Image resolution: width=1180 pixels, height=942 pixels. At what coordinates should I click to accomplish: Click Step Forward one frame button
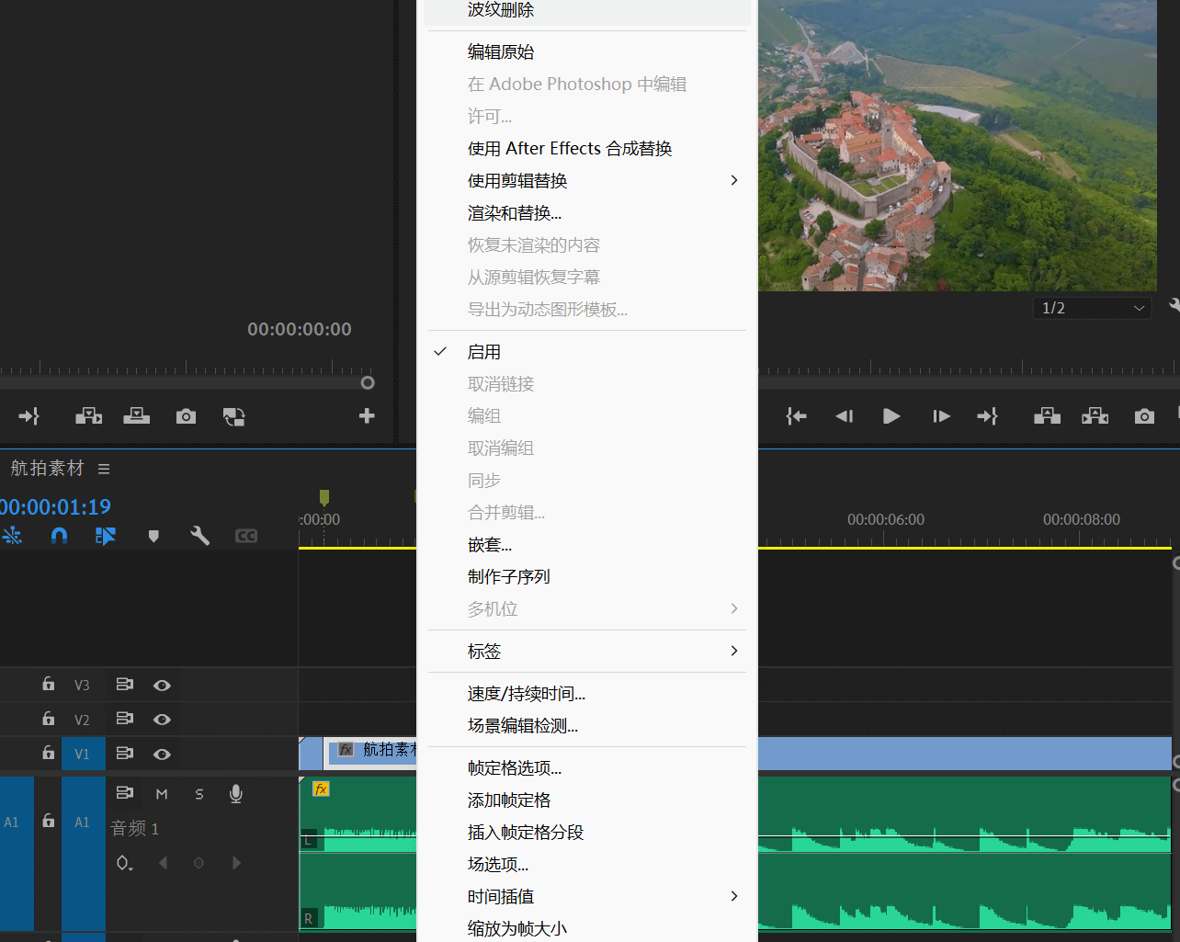coord(941,416)
